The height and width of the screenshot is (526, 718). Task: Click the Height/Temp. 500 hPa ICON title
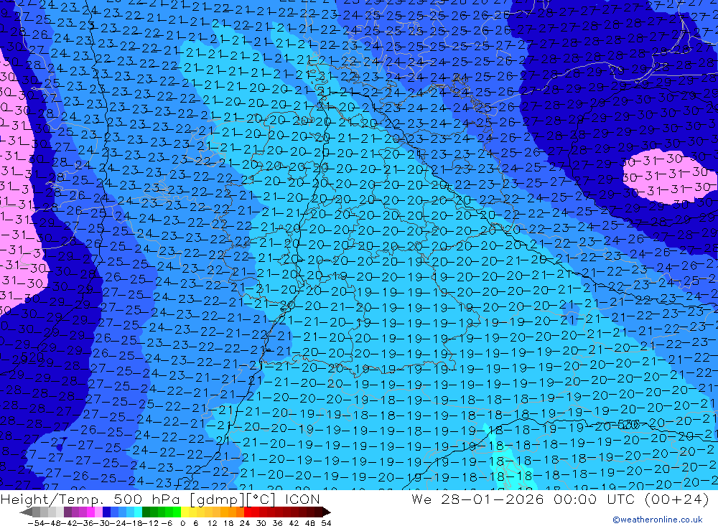coord(160,499)
